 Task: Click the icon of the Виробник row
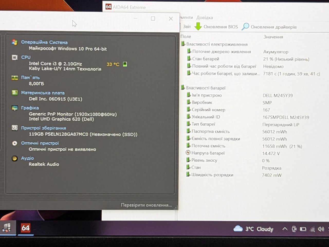point(189,102)
